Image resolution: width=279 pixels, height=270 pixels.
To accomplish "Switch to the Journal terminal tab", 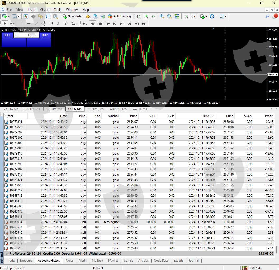I will (193, 261).
